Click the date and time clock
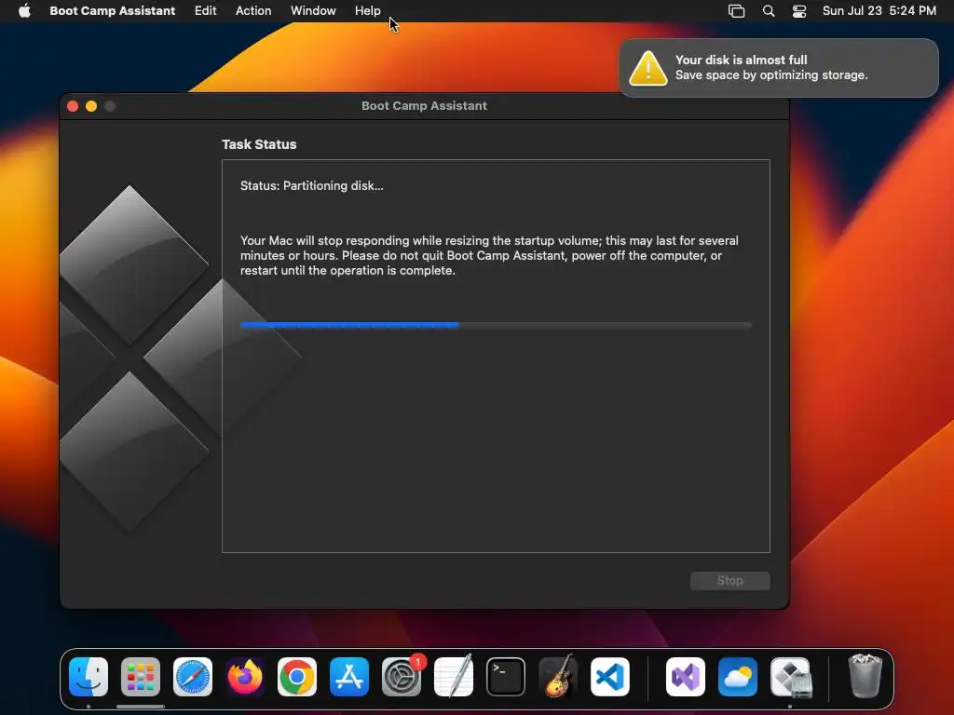 (x=879, y=10)
